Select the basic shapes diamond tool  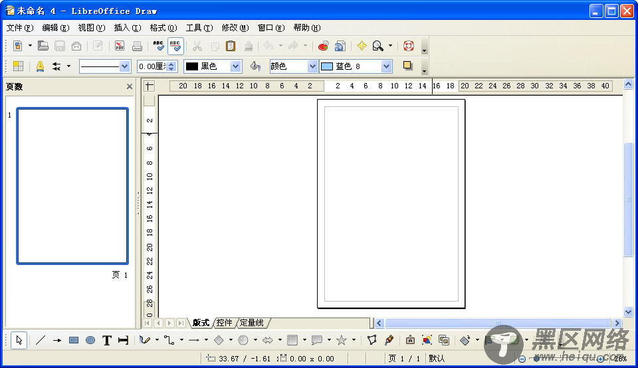[219, 340]
